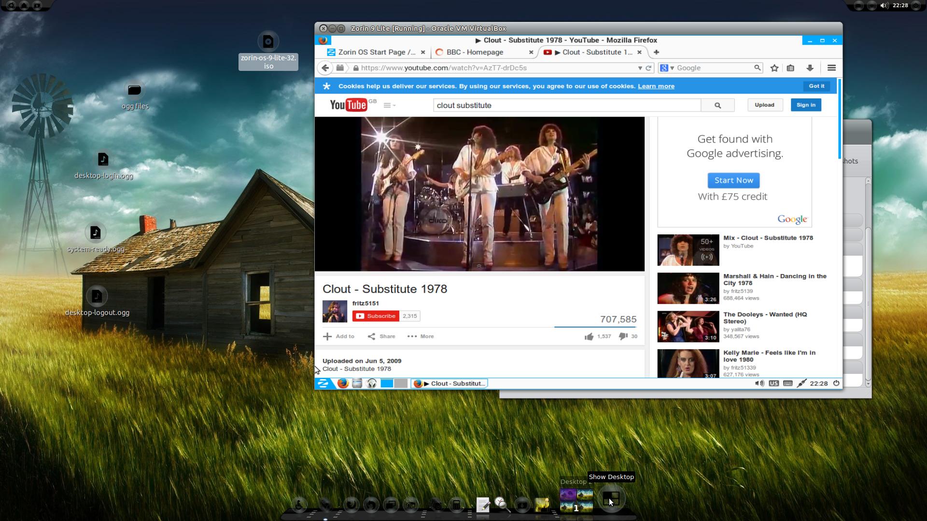Screen dimensions: 927x521
Task: Subscribe to fritz5151 channel
Action: [x=376, y=316]
